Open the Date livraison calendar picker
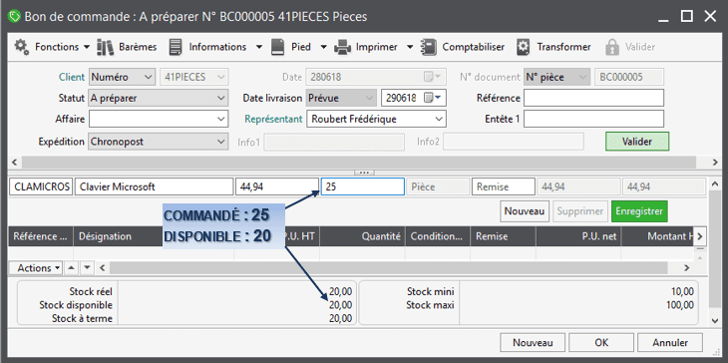 click(434, 98)
